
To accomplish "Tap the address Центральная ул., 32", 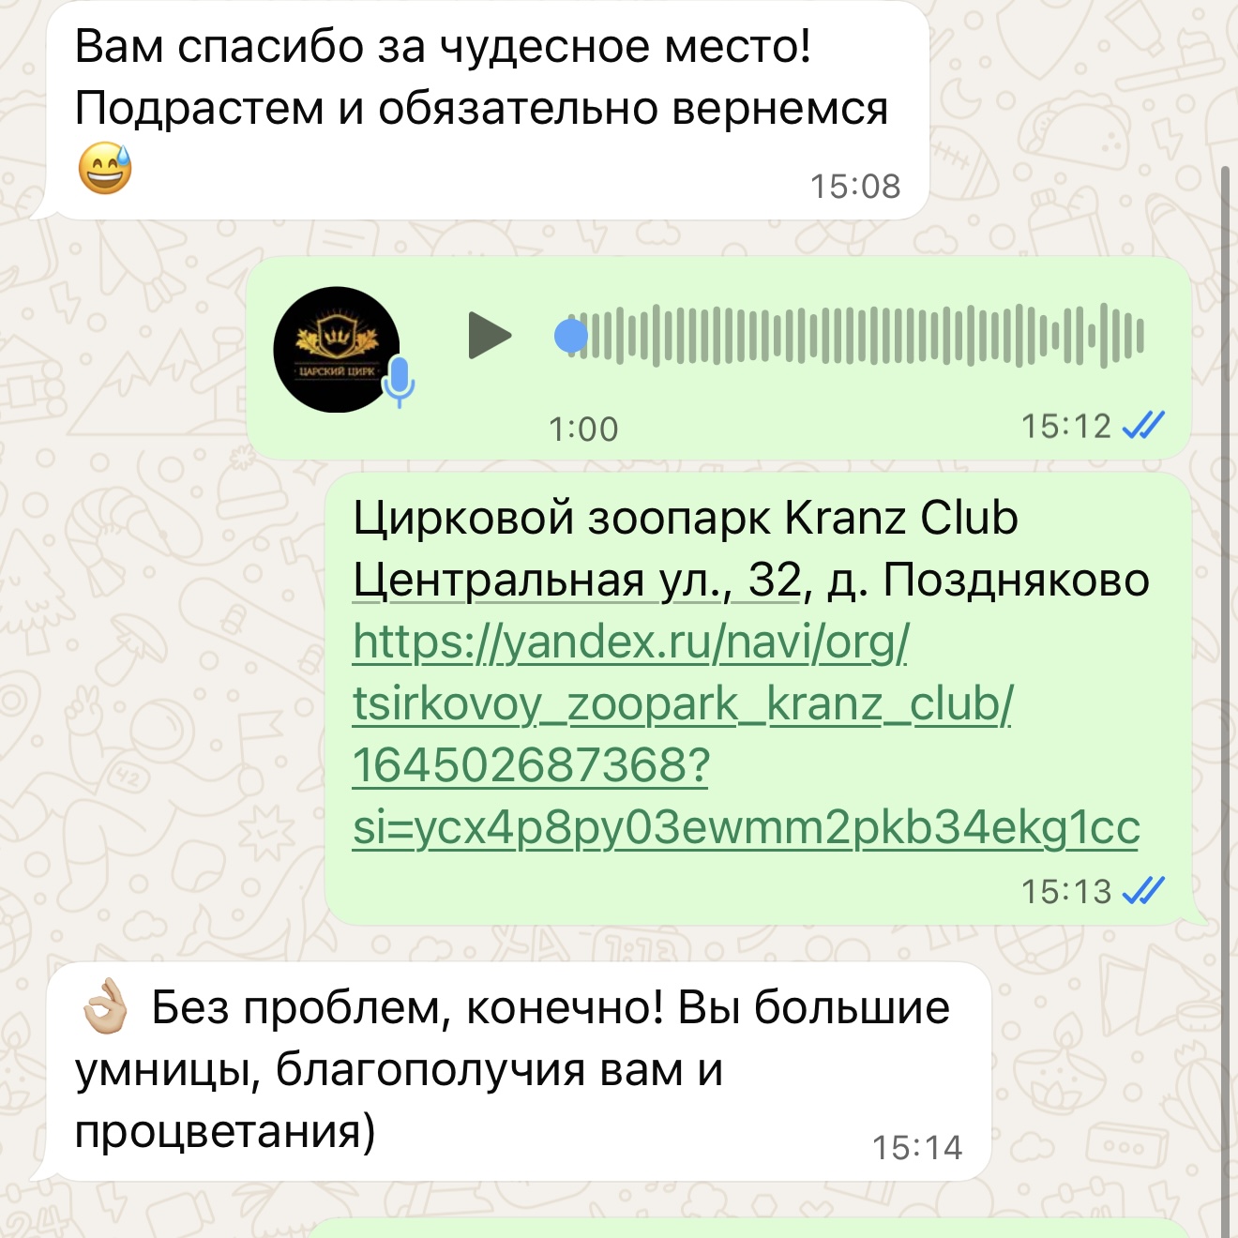I will point(578,581).
